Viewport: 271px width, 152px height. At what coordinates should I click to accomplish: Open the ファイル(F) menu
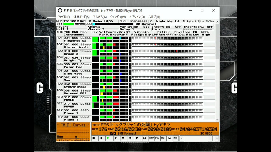64,17
